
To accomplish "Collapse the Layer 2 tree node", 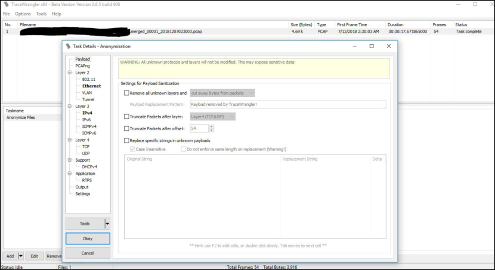I will coord(70,73).
